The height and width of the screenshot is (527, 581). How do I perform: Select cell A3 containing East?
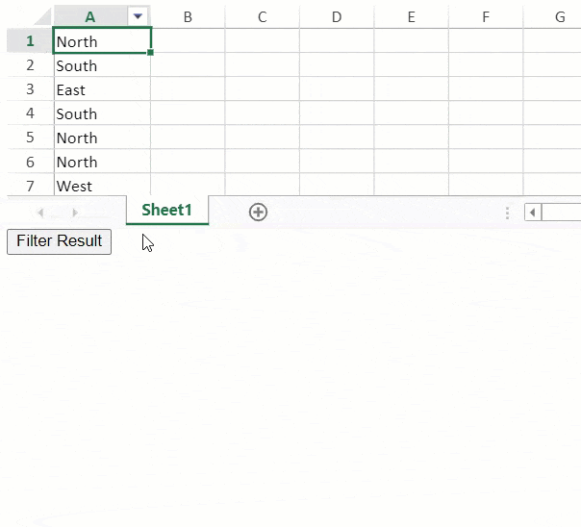click(x=102, y=89)
